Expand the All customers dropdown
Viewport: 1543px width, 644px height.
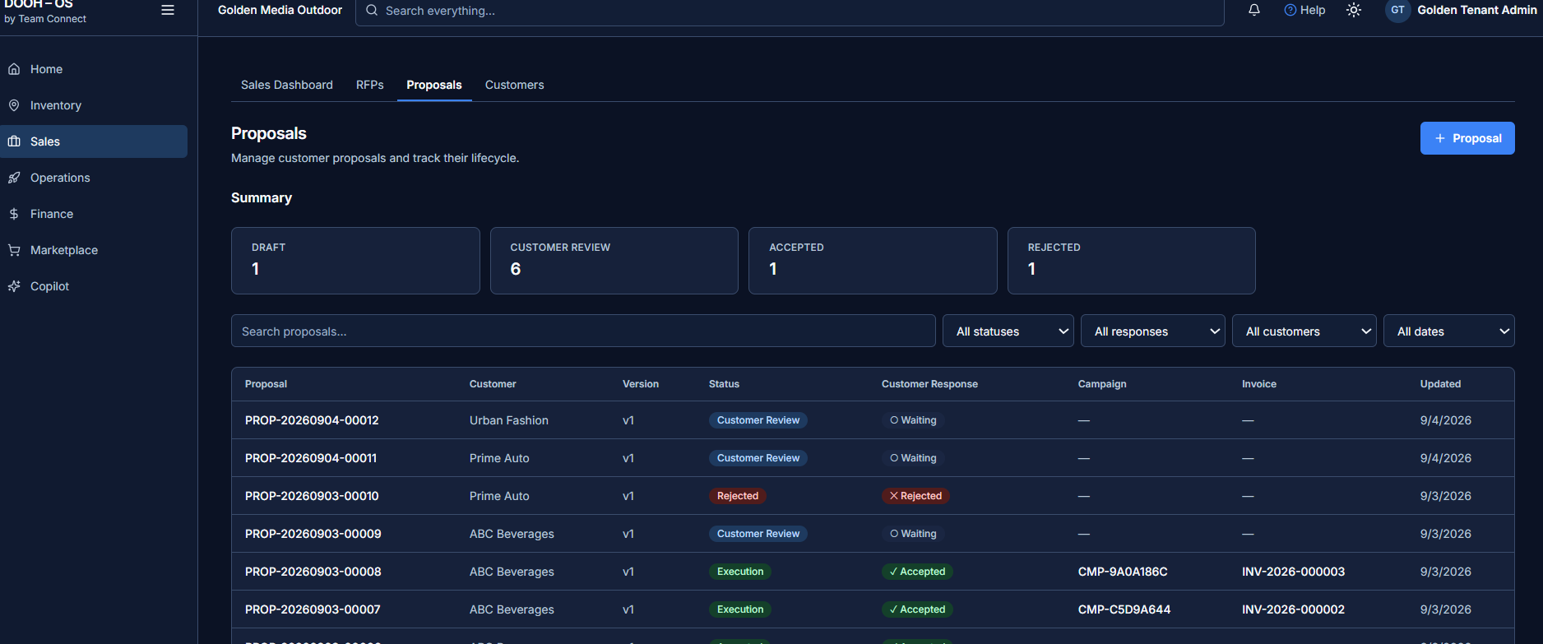tap(1304, 331)
